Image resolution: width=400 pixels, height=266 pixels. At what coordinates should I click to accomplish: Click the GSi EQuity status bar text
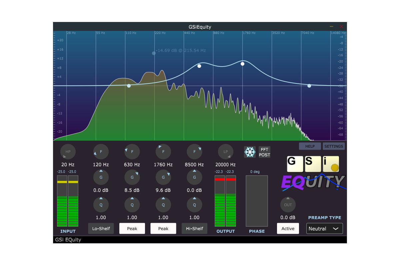[68, 240]
